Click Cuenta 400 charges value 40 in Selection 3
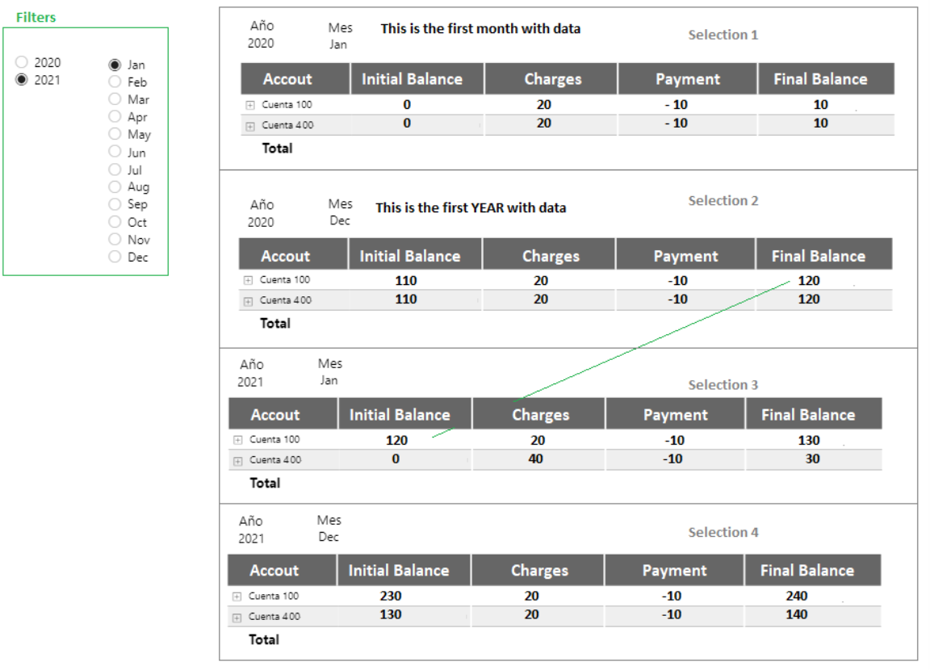The image size is (930, 670). click(535, 459)
